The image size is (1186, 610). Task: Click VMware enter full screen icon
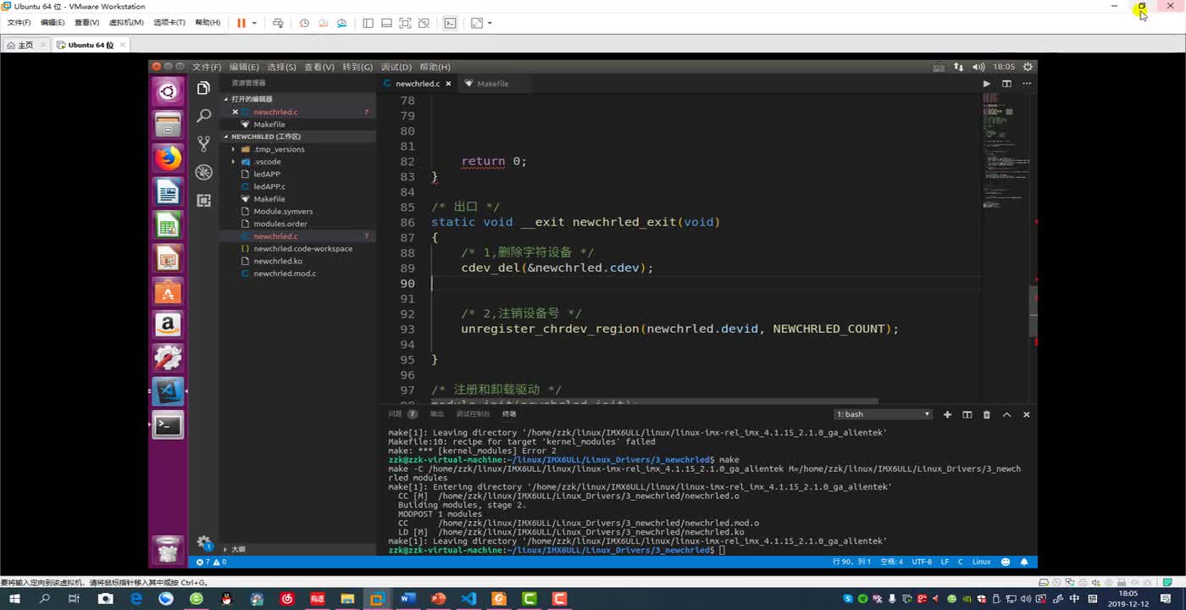[405, 23]
